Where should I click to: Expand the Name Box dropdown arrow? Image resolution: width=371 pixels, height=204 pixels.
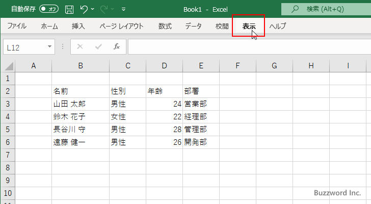point(50,46)
